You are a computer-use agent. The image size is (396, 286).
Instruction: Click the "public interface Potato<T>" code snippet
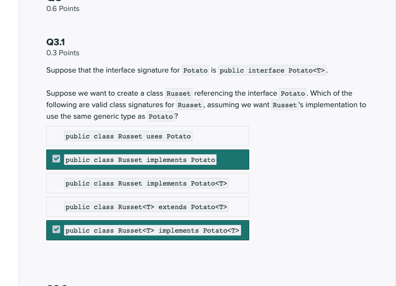[273, 71]
